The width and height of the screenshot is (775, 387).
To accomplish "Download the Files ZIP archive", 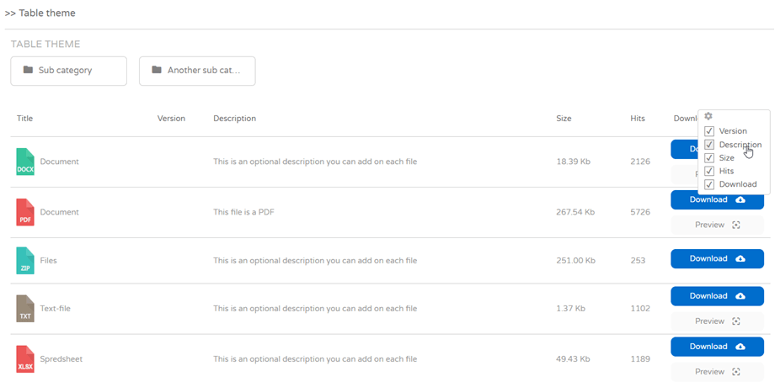I will 717,259.
